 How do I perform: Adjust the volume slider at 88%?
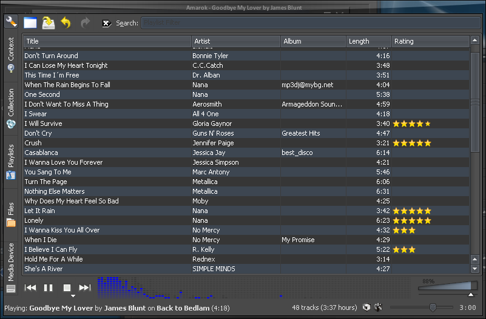pyautogui.click(x=448, y=286)
